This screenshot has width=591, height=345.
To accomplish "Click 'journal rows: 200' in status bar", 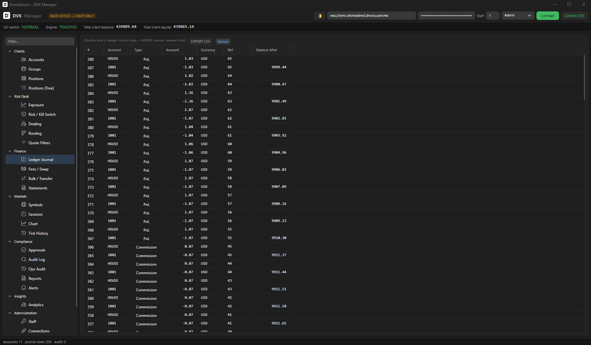I will point(38,342).
